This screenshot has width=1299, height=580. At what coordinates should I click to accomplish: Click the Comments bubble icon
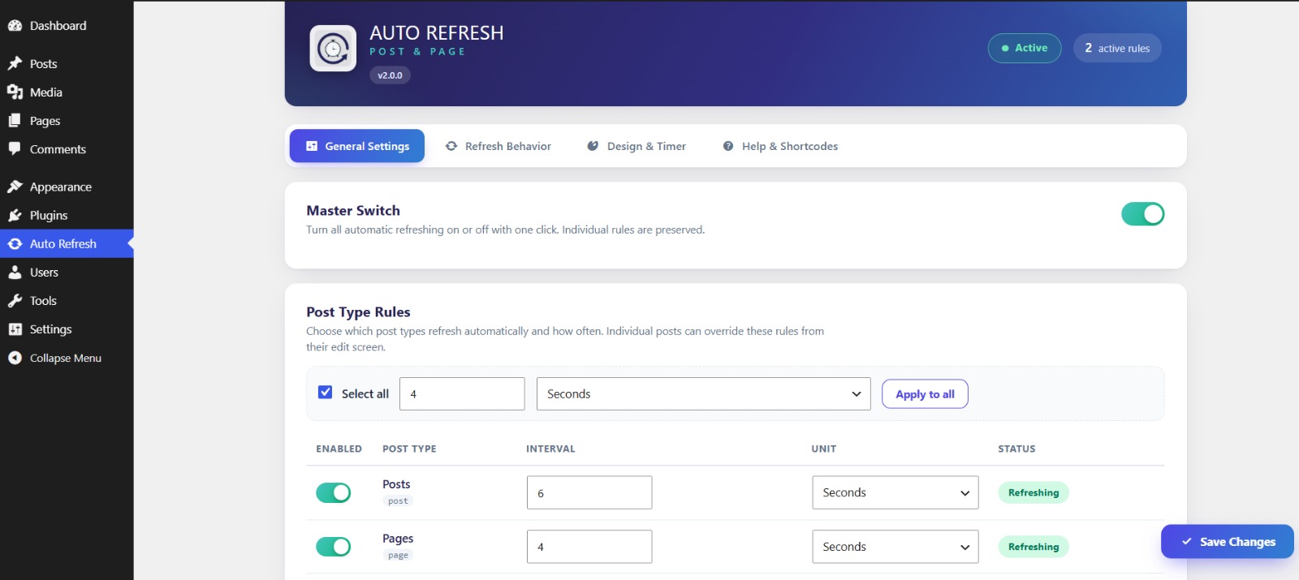[x=15, y=148]
